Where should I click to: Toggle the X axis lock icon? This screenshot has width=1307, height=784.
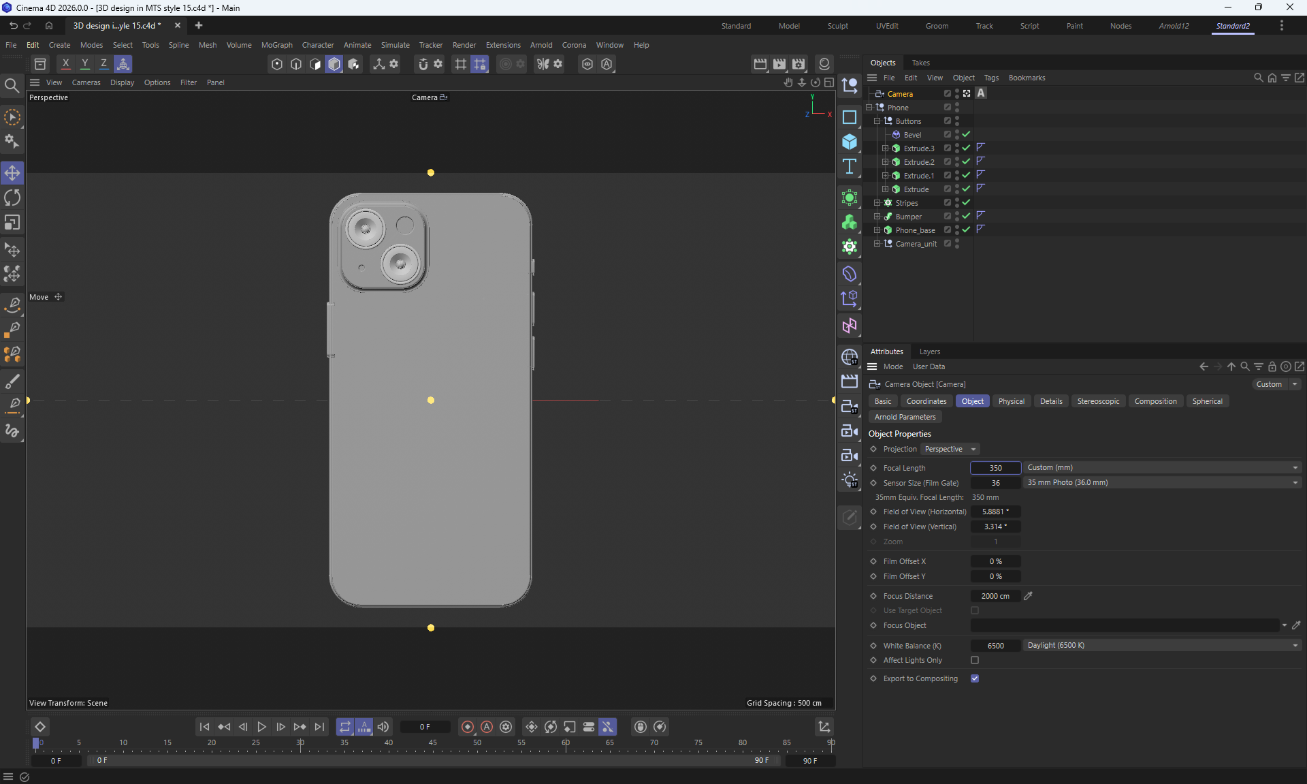click(65, 64)
